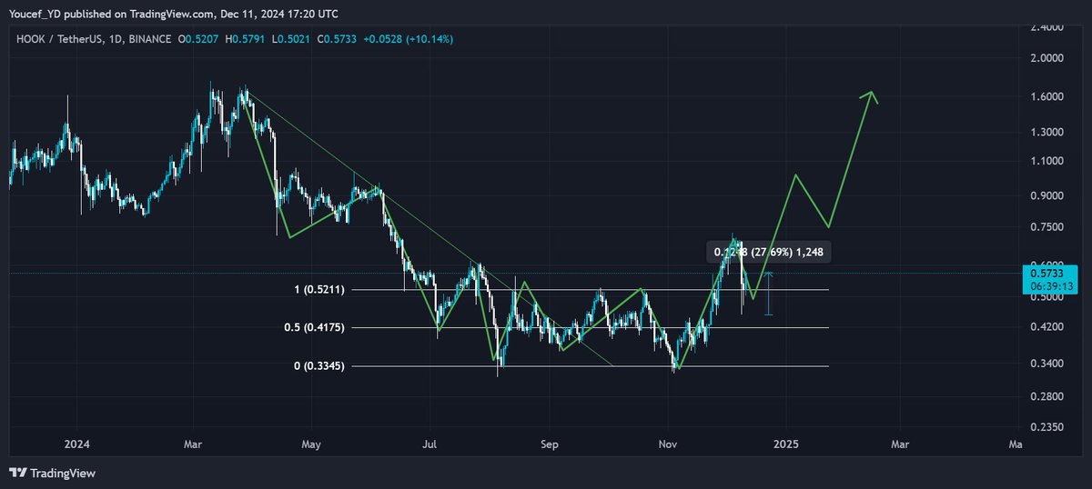1092x489 pixels.
Task: Click the current price tag 0.5733
Action: point(1049,273)
